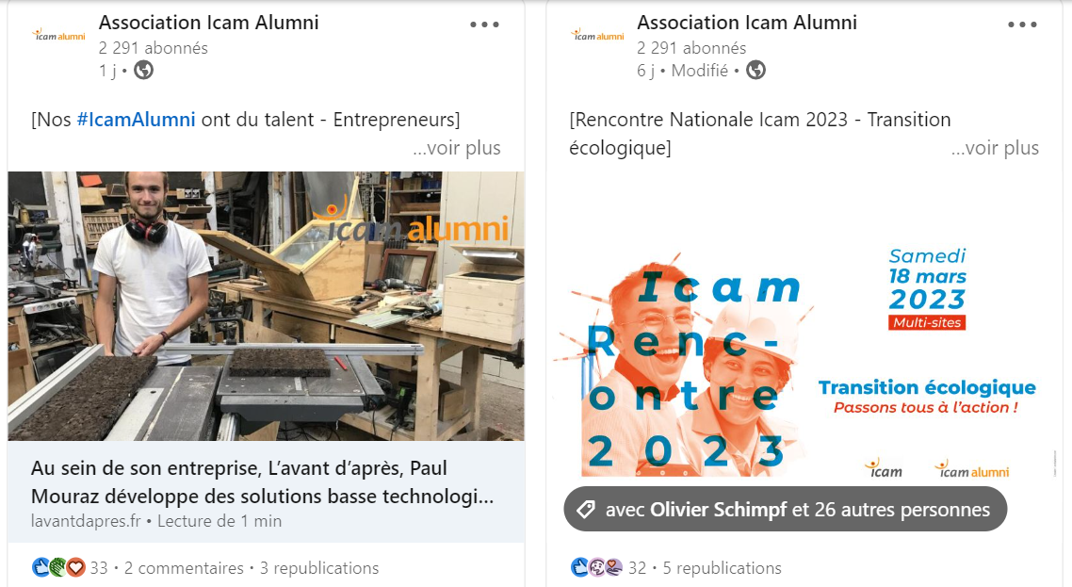Open the #IcamAlumni hashtag link

(136, 120)
